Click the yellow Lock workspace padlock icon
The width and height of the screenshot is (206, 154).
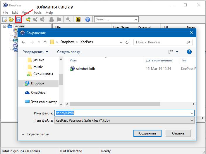(x=78, y=20)
